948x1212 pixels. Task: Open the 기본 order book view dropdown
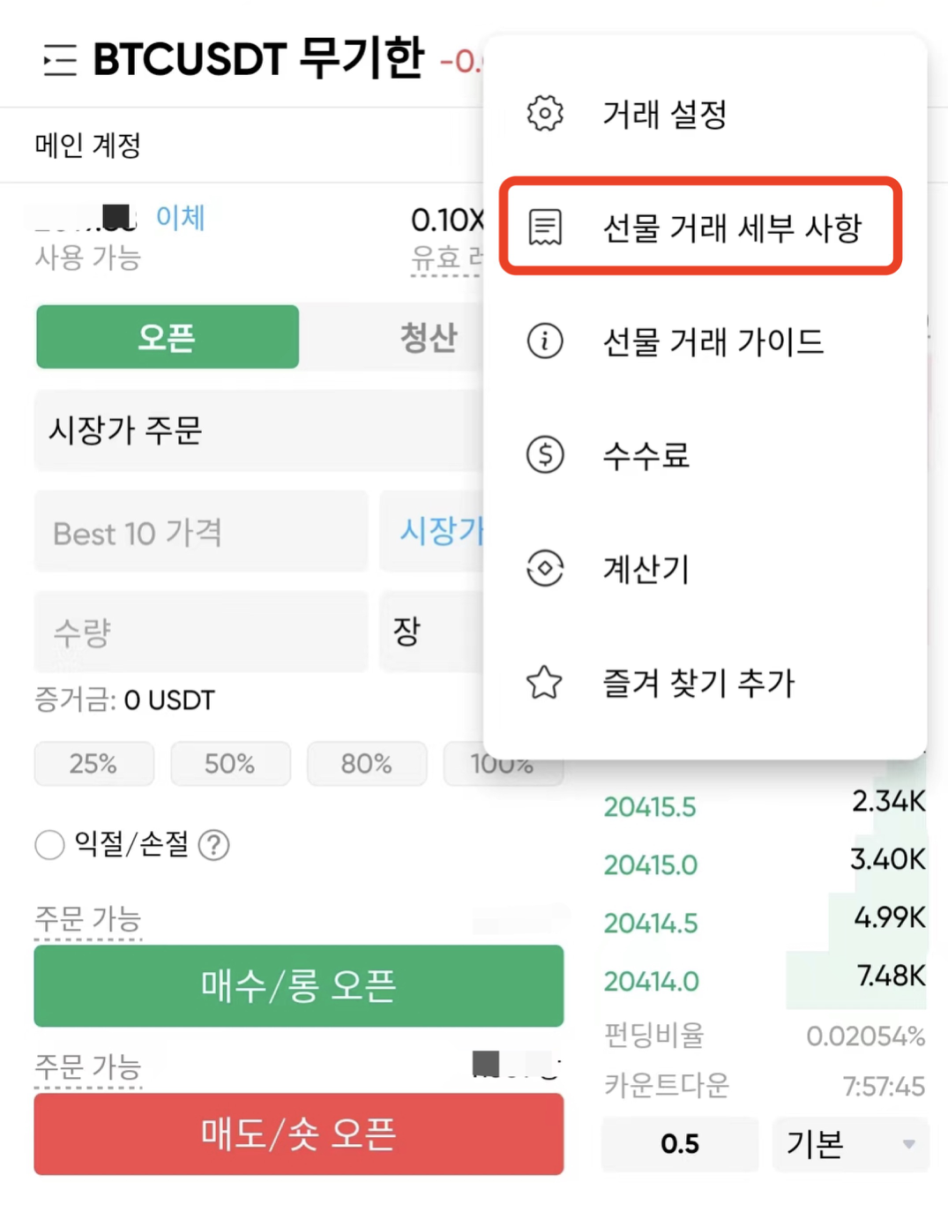pos(850,1144)
